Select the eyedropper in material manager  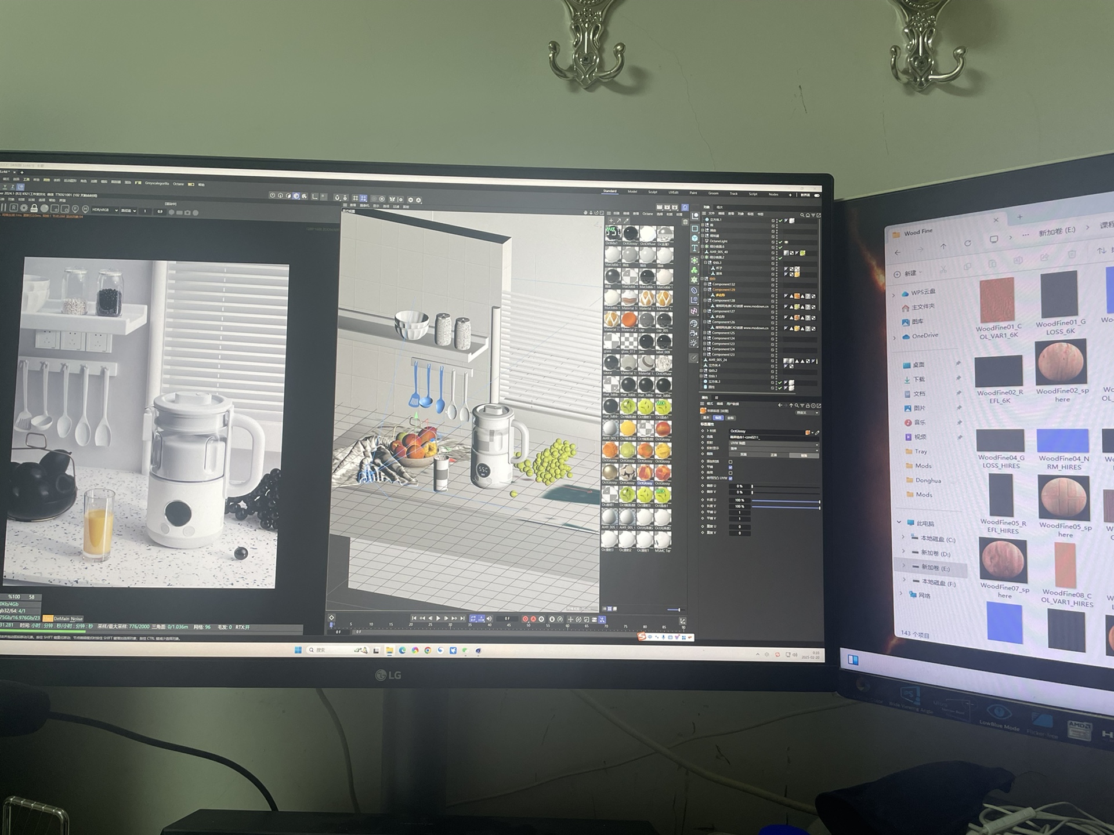click(626, 221)
